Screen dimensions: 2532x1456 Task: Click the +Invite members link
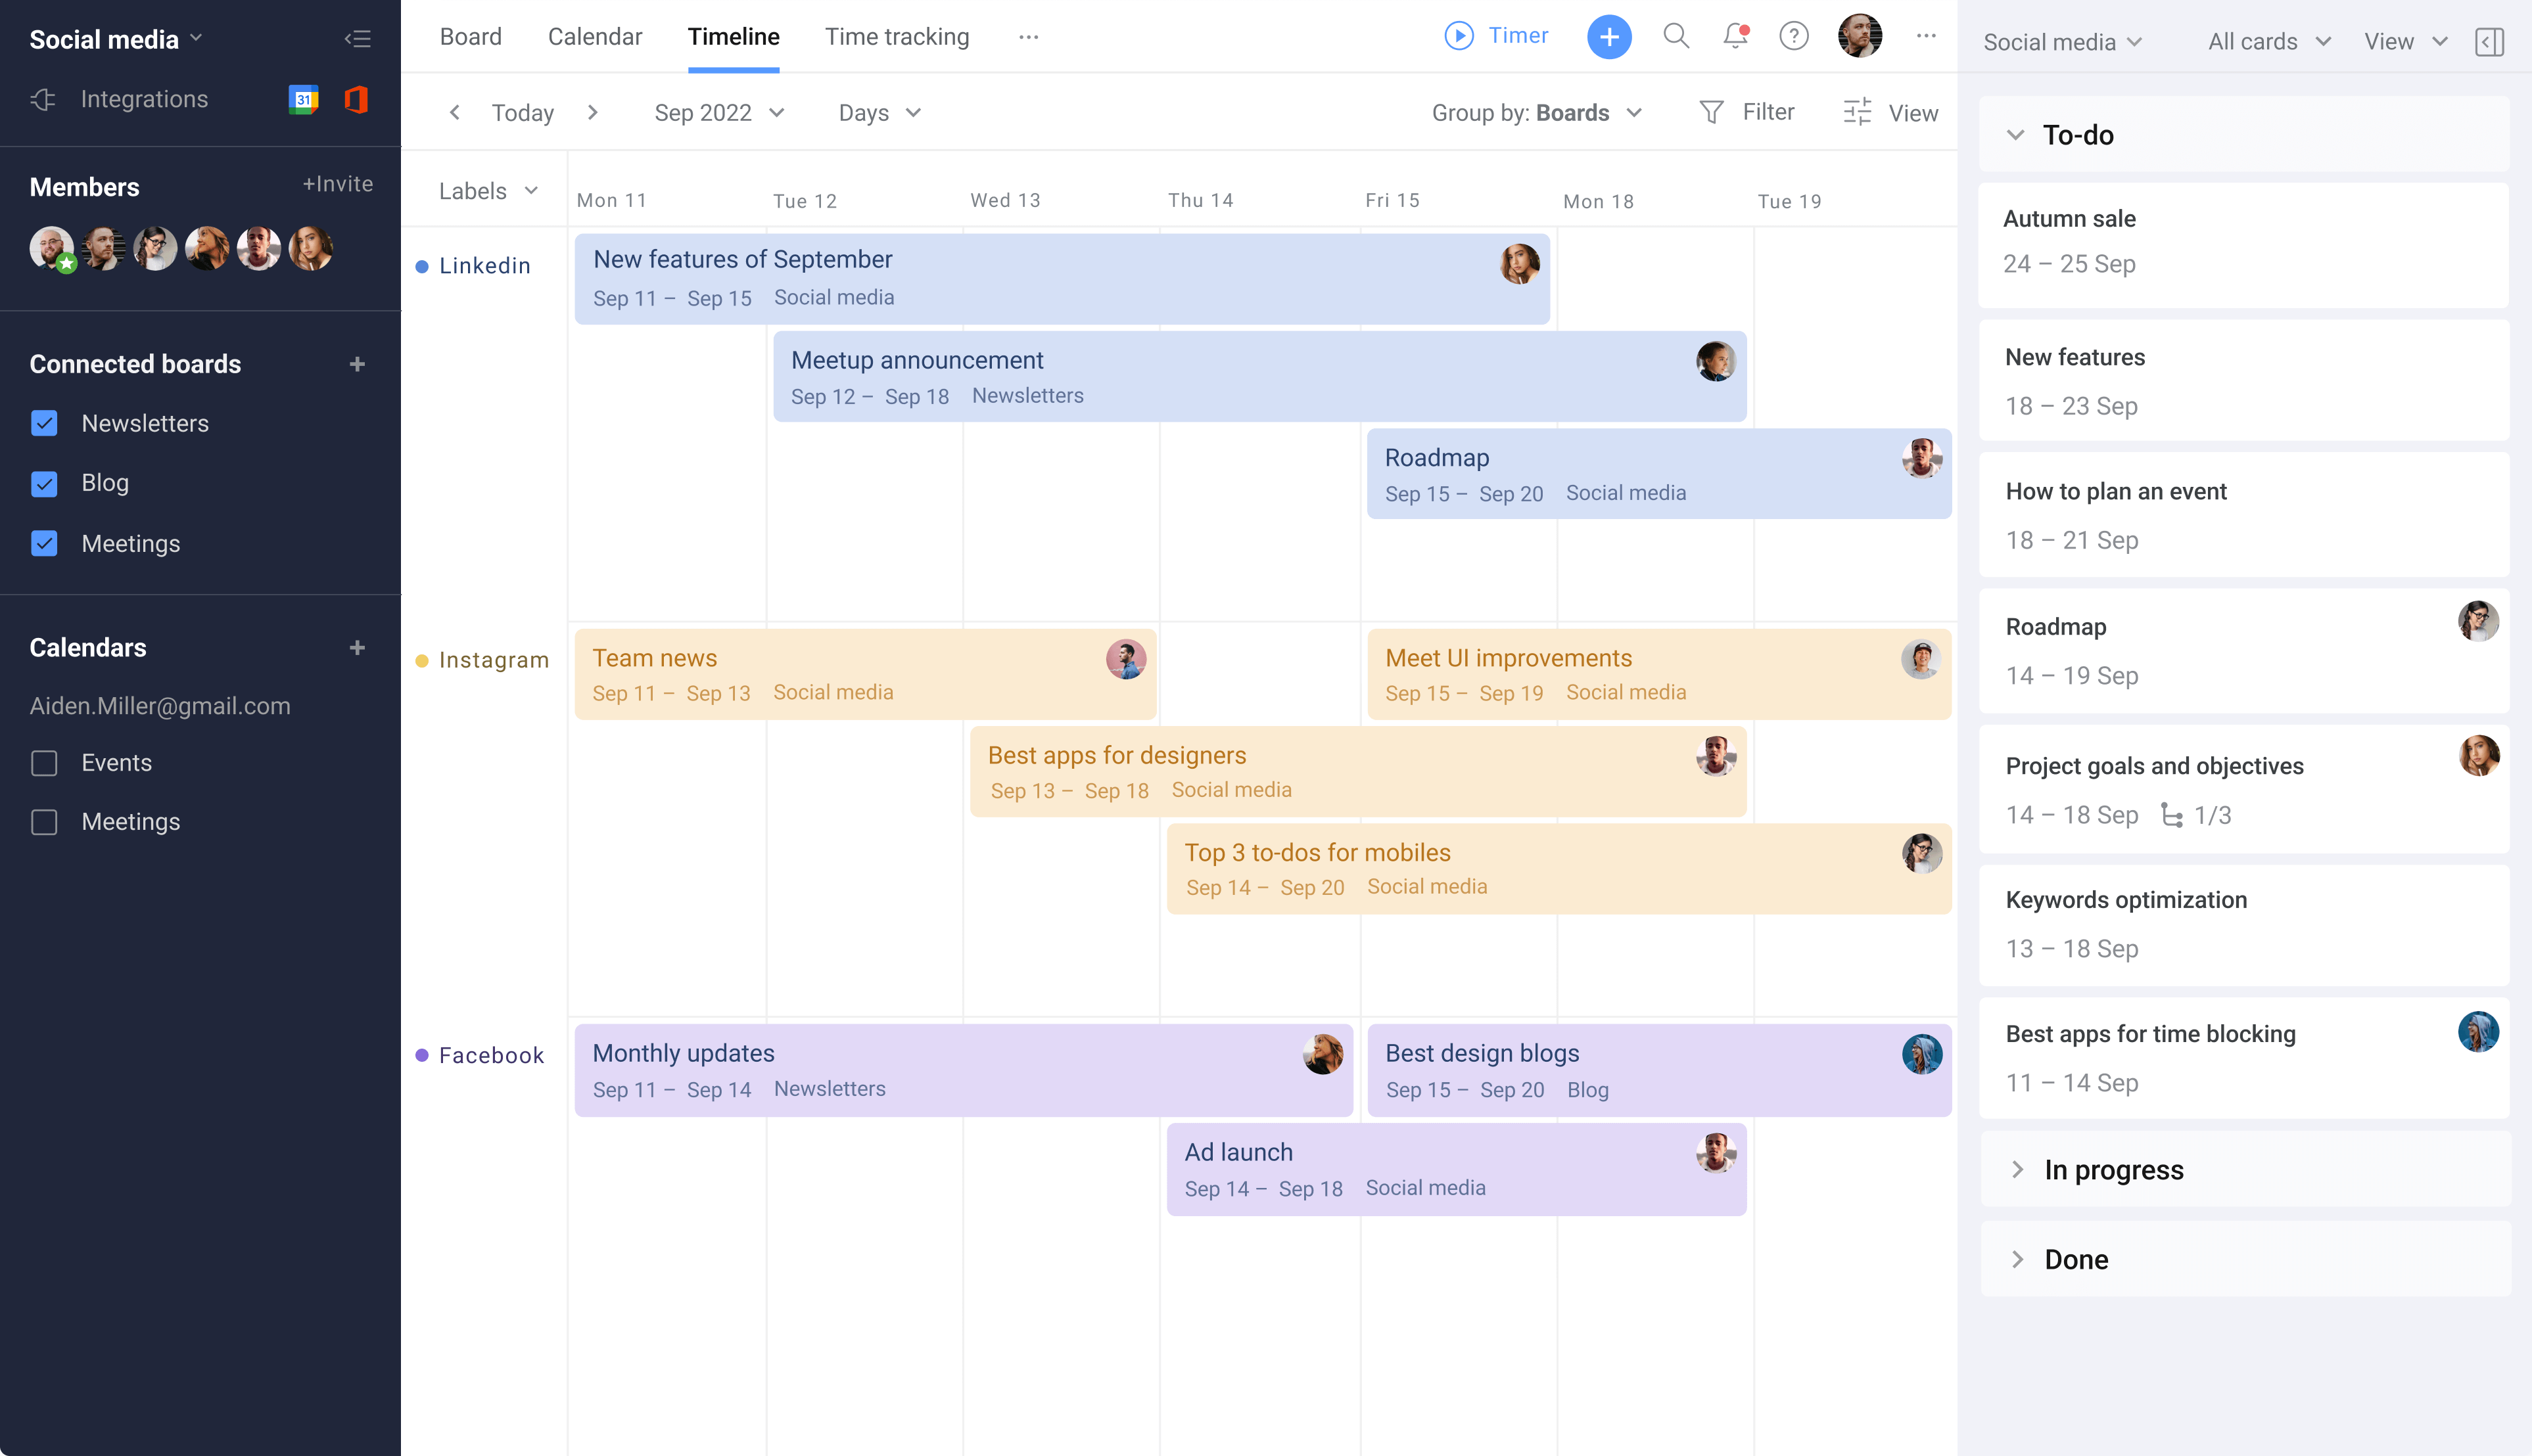[x=338, y=184]
